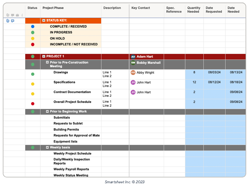This screenshot has width=249, height=187.
Task: Click the info icon in the header row
Action: click(x=22, y=15)
